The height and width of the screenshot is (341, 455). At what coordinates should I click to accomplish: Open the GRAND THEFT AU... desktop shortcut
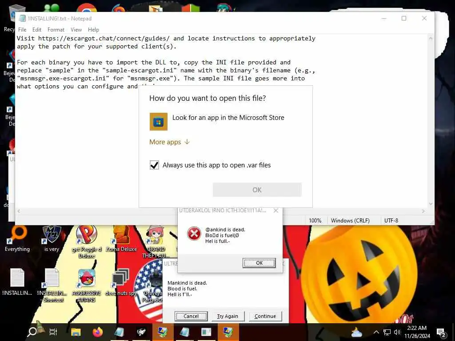(x=156, y=241)
